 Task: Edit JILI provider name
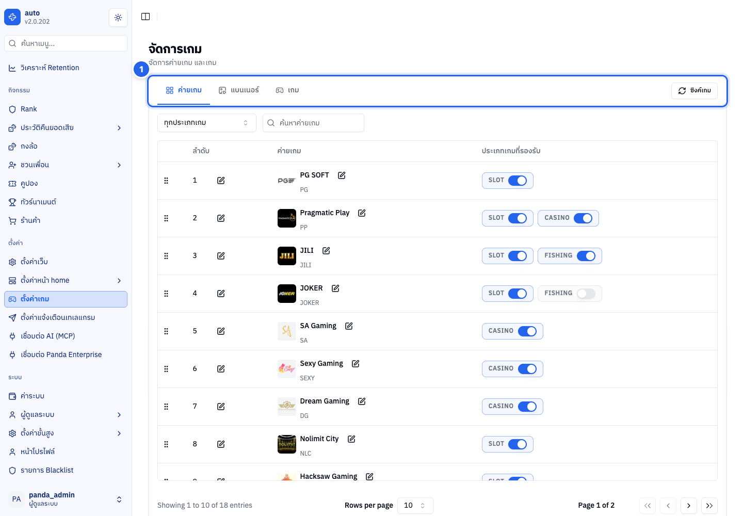coord(326,251)
